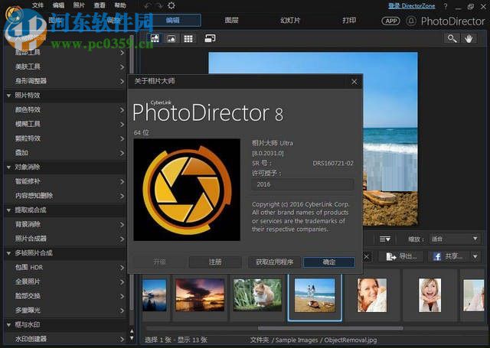Select the sunset clouds thumbnail
Screen dimensions: 490x348
click(200, 295)
